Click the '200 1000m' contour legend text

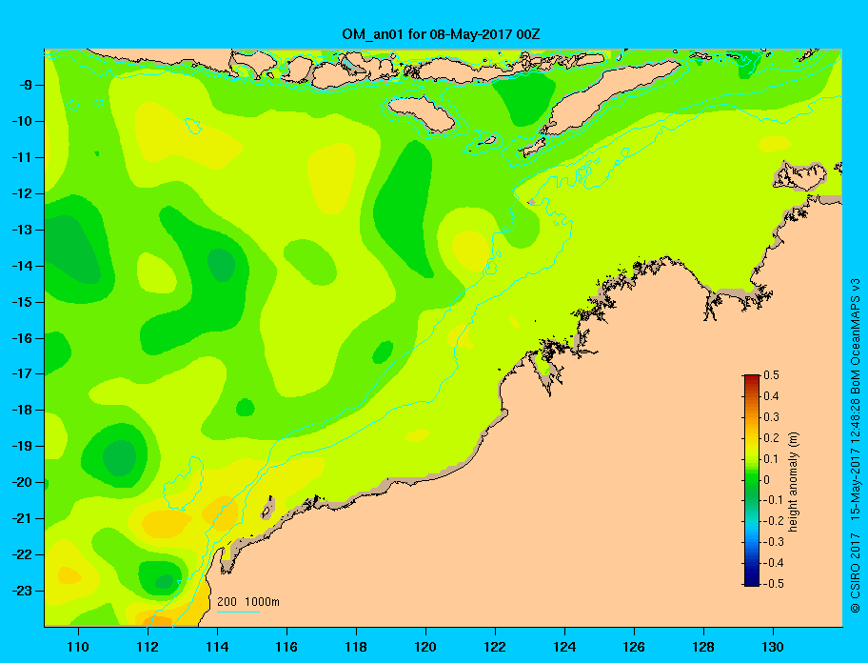[248, 602]
